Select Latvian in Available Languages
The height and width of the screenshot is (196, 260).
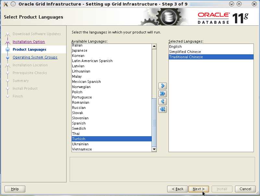pos(112,66)
